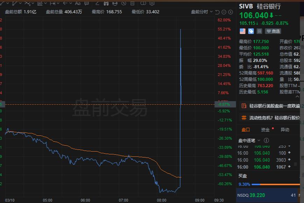Toggle 自选 watchlist favorite button
Image resolution: width=304 pixels, height=203 pixels.
pyautogui.click(x=273, y=31)
